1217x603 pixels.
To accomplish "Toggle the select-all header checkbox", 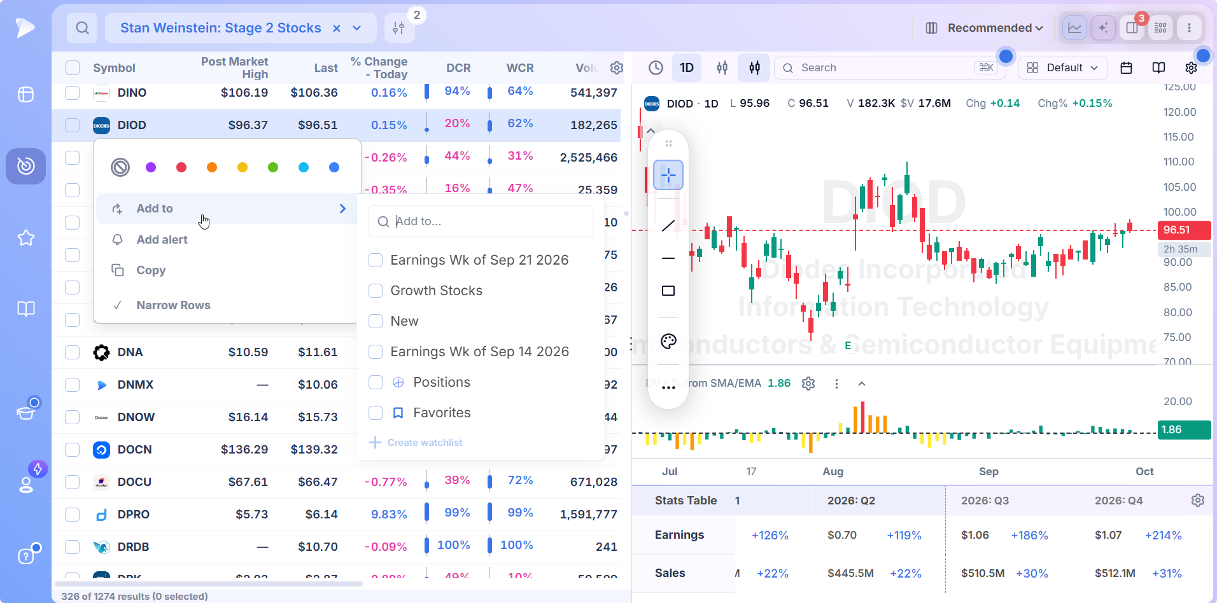I will 73,67.
